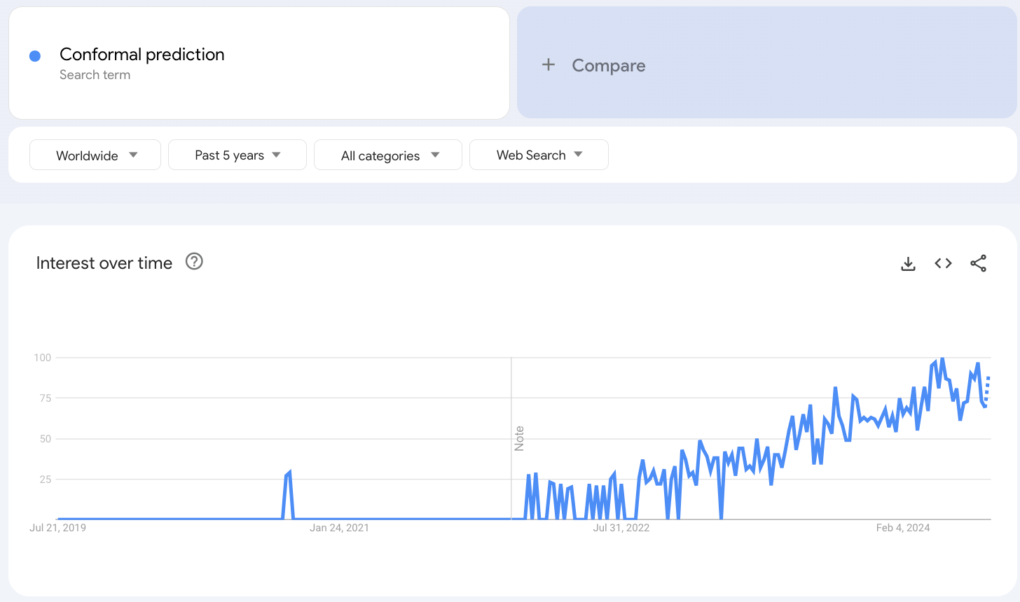
Task: Click the dotted partial-data segment at chart end
Action: click(x=987, y=388)
